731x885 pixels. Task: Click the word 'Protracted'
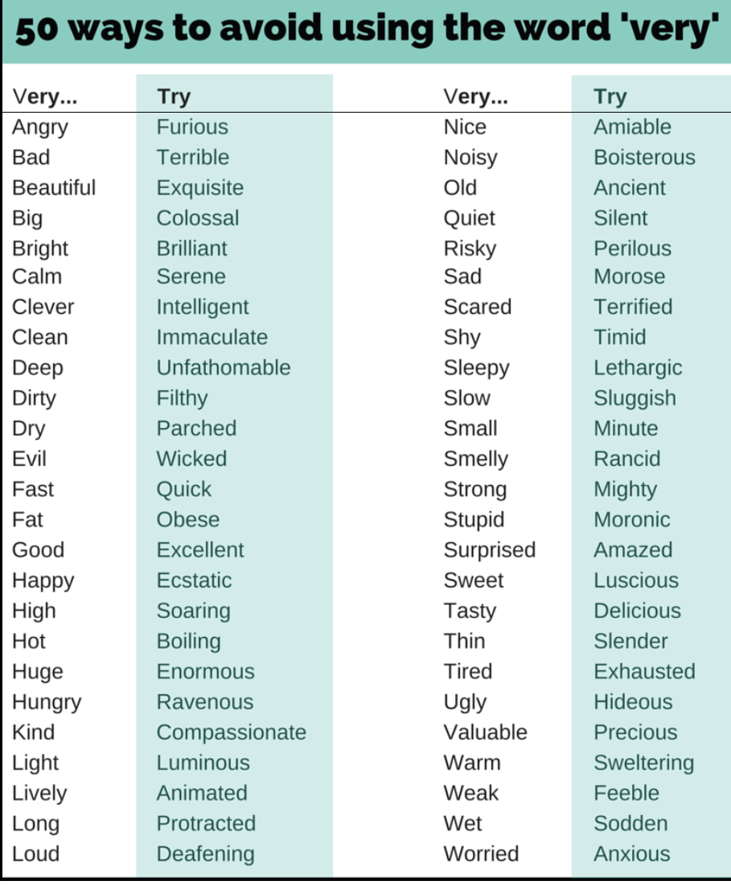pos(206,824)
